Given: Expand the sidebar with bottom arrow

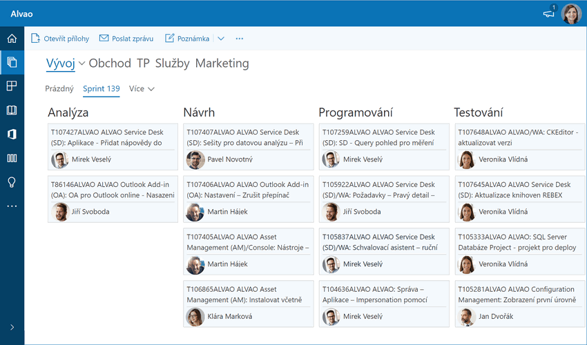Looking at the screenshot, I should [x=12, y=328].
